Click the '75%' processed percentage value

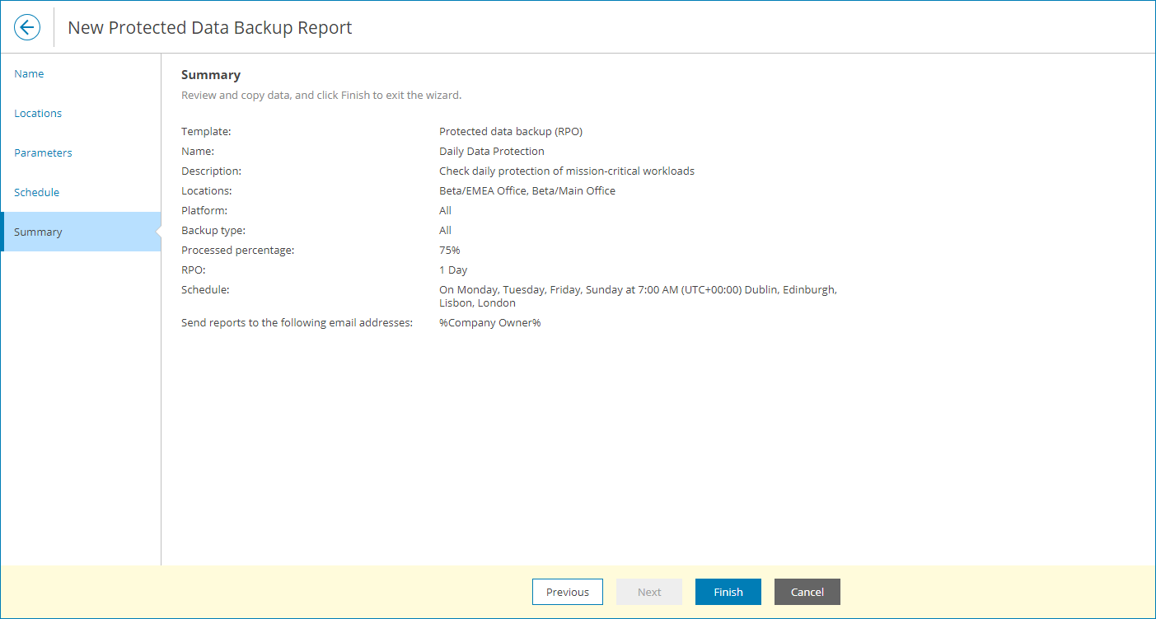450,250
